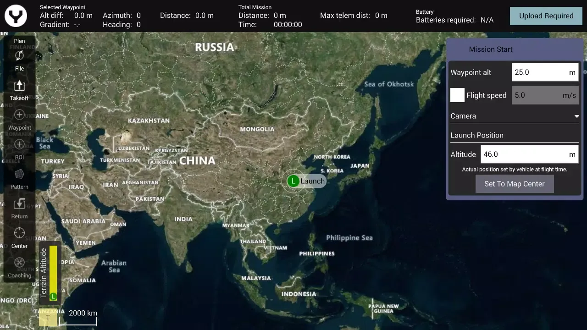
Task: Click the Plan label atop the toolbar
Action: pyautogui.click(x=19, y=41)
